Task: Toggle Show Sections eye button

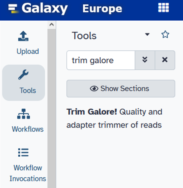Action: point(121,88)
